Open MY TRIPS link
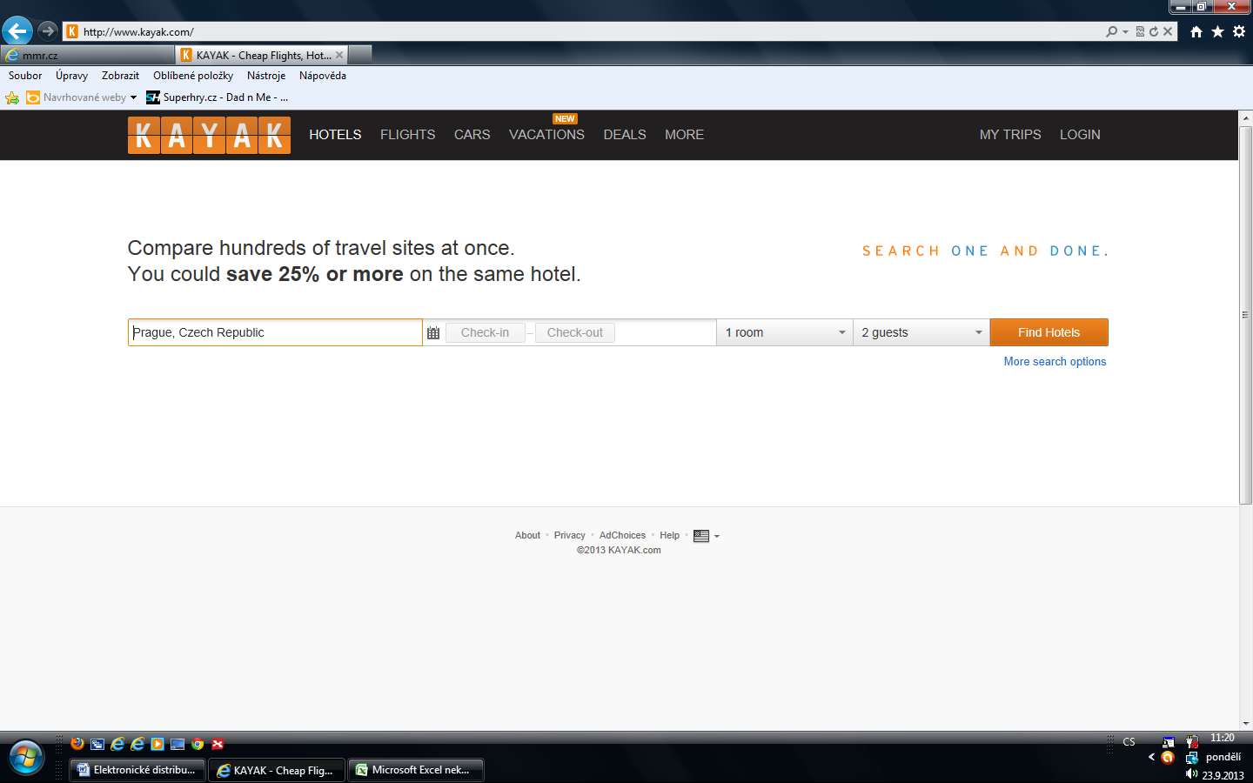 click(1010, 135)
